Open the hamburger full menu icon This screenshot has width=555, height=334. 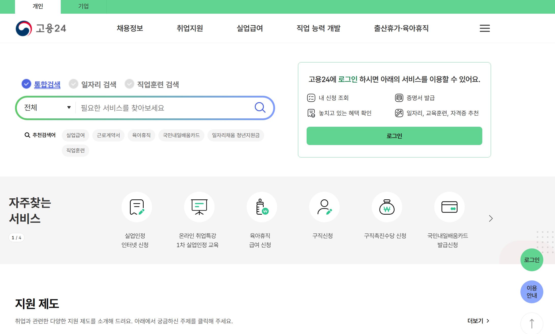pos(485,28)
